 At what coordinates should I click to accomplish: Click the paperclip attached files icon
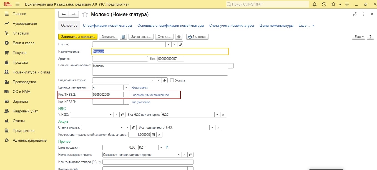click(179, 37)
